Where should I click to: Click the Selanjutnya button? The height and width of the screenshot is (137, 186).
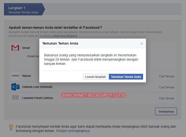pos(166,111)
